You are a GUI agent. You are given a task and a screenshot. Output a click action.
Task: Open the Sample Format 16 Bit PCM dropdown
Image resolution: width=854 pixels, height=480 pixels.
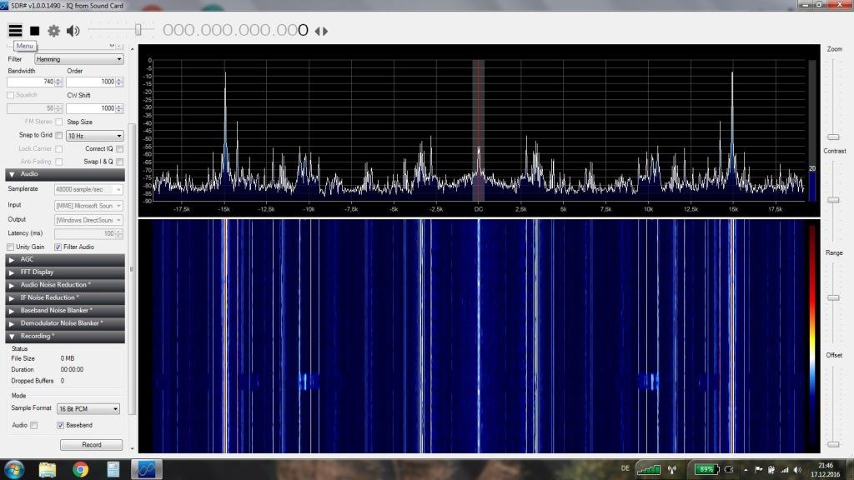(x=88, y=409)
